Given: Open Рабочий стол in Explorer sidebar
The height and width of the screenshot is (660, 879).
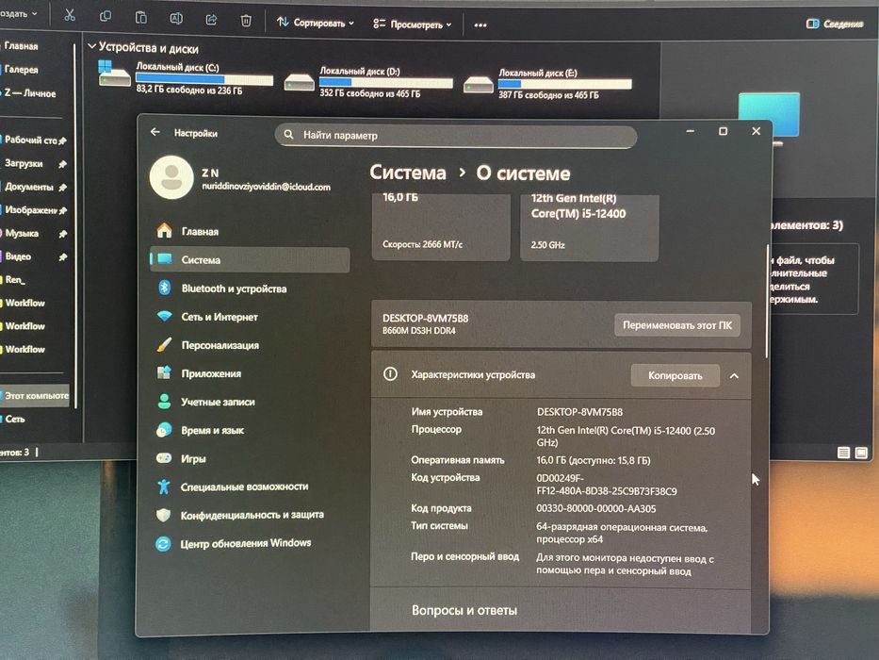Looking at the screenshot, I should 31,140.
